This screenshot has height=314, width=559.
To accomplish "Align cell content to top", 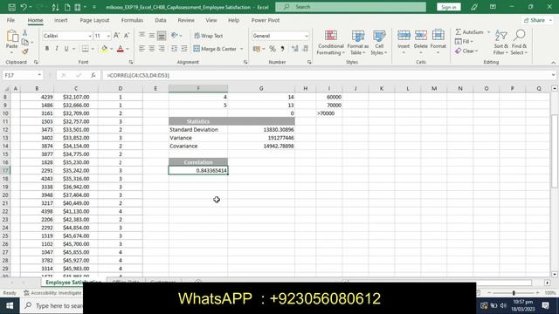I will tap(141, 35).
